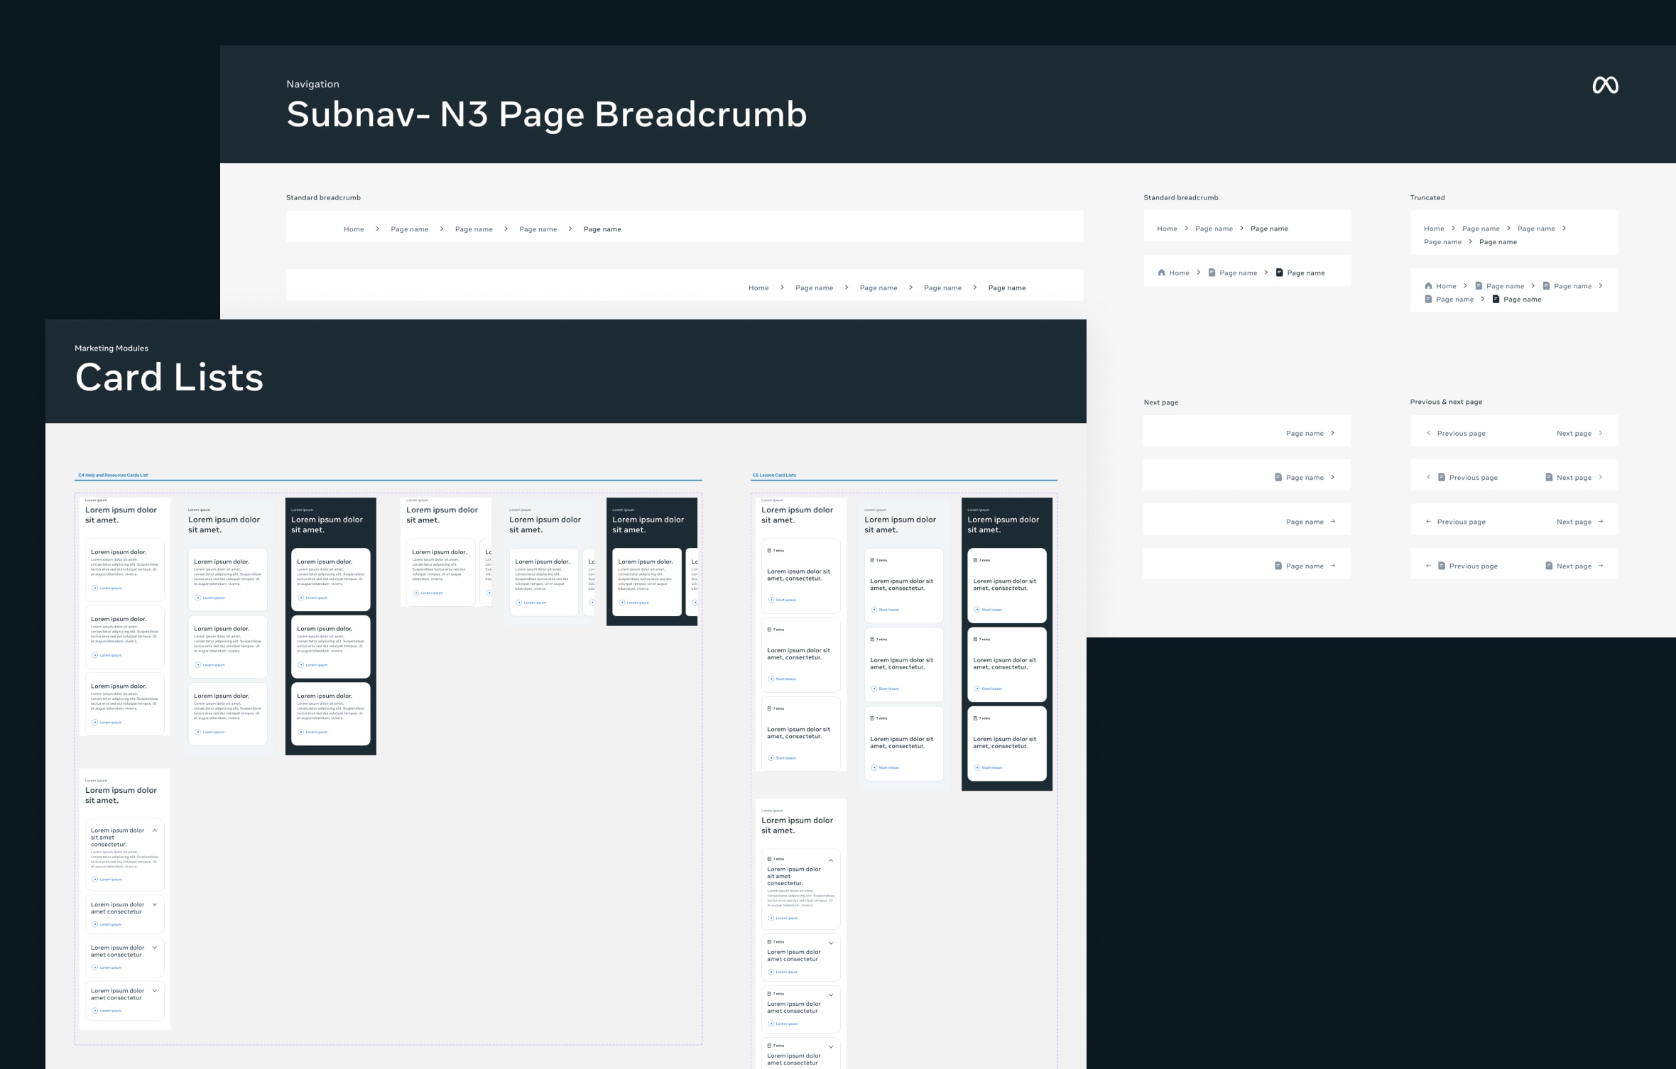Viewport: 1676px width, 1069px height.
Task: Click document icon before Next page, chevron row
Action: point(1549,478)
